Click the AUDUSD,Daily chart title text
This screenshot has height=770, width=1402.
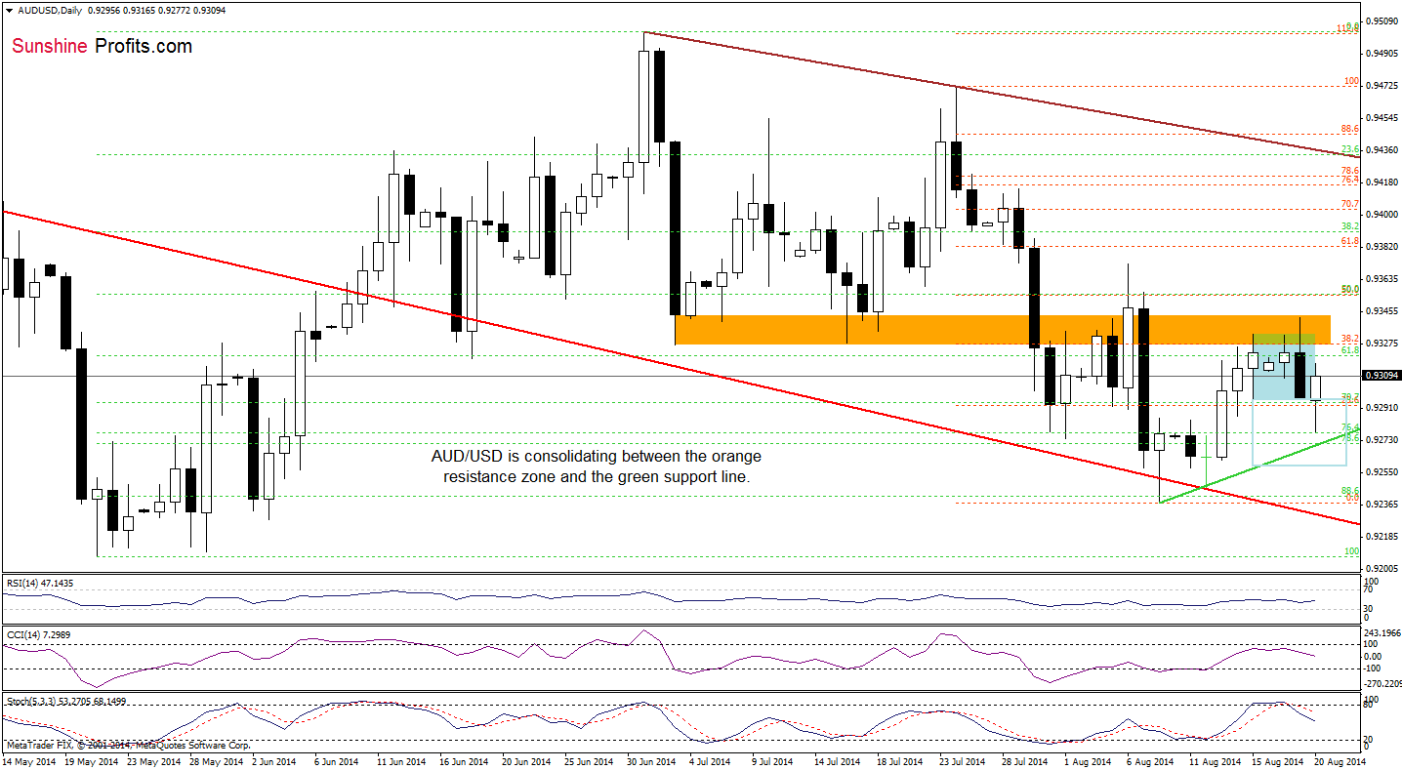point(51,9)
